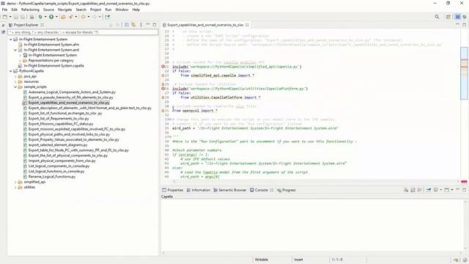
Task: Click the warning marker on line 23
Action: (163, 76)
